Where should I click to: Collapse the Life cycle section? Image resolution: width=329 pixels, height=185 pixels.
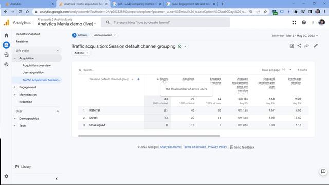(58, 51)
